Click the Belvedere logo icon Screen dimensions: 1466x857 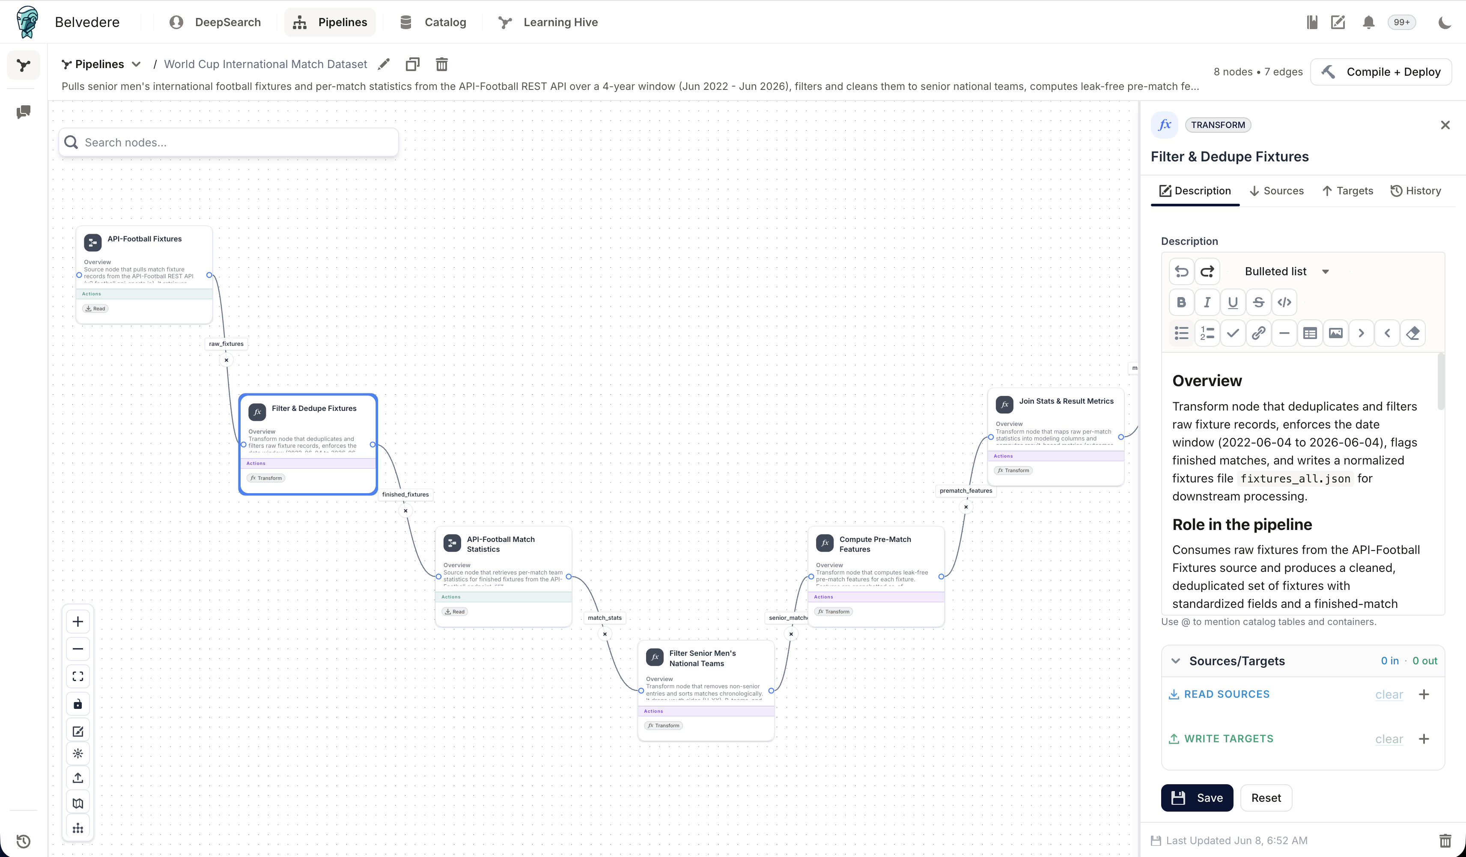click(27, 22)
